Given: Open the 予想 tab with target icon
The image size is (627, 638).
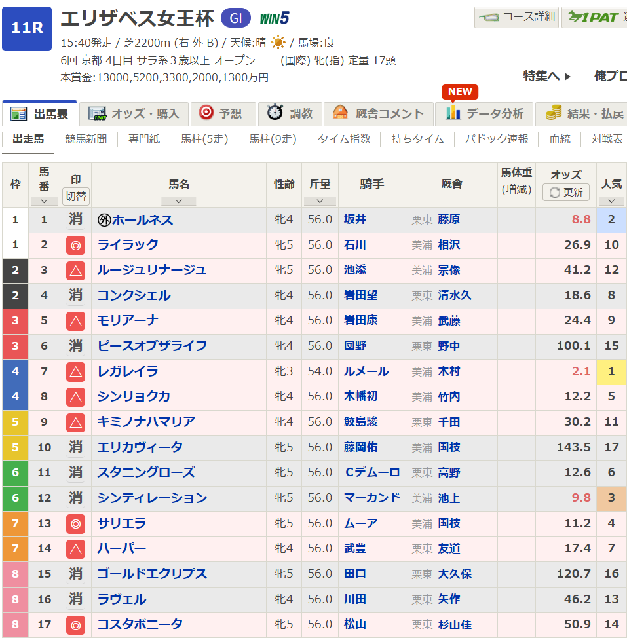Looking at the screenshot, I should 223,113.
